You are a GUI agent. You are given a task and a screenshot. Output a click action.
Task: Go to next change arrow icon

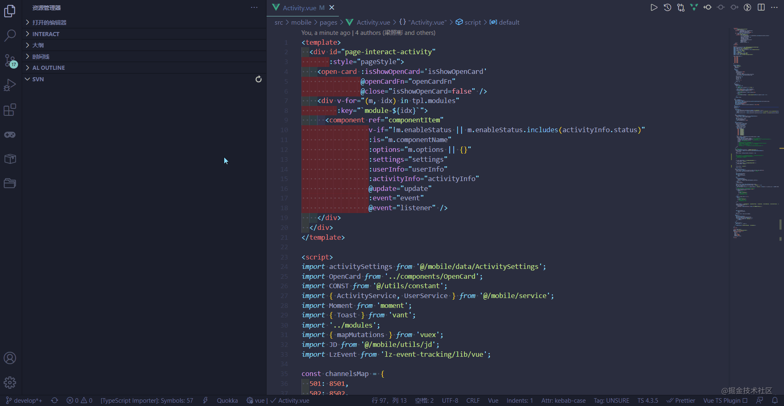point(734,7)
